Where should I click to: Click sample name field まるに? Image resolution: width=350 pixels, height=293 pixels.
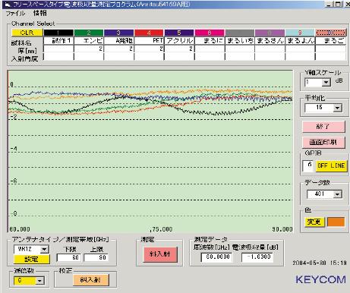tap(210, 41)
